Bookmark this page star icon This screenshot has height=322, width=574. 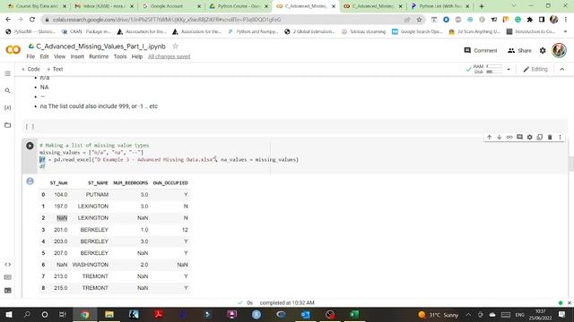(419, 20)
